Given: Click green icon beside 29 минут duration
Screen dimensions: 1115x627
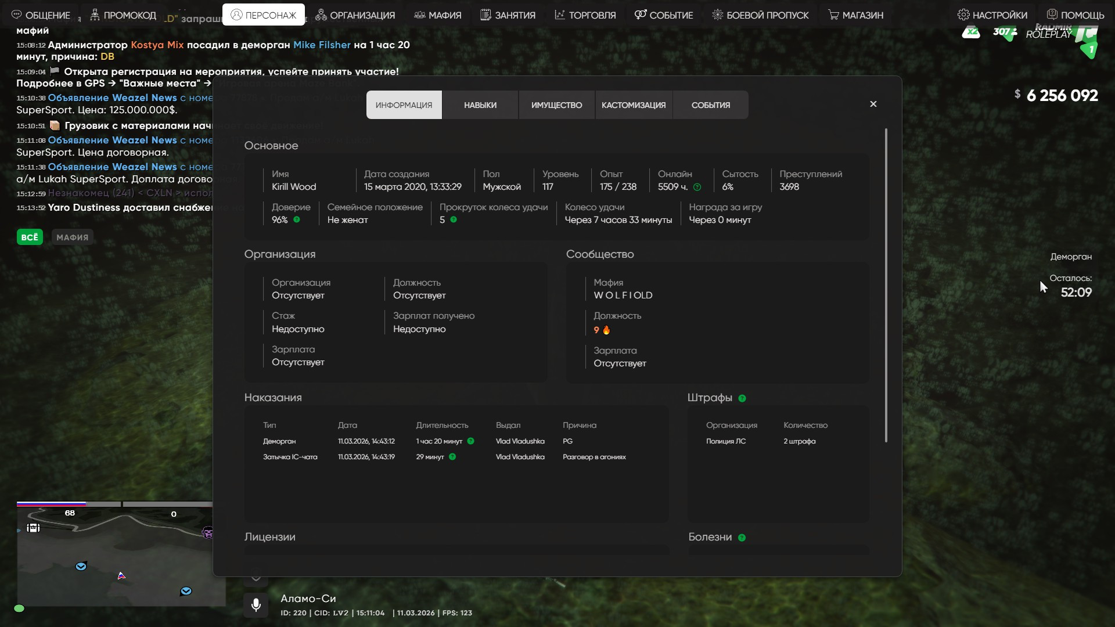Looking at the screenshot, I should pyautogui.click(x=452, y=457).
